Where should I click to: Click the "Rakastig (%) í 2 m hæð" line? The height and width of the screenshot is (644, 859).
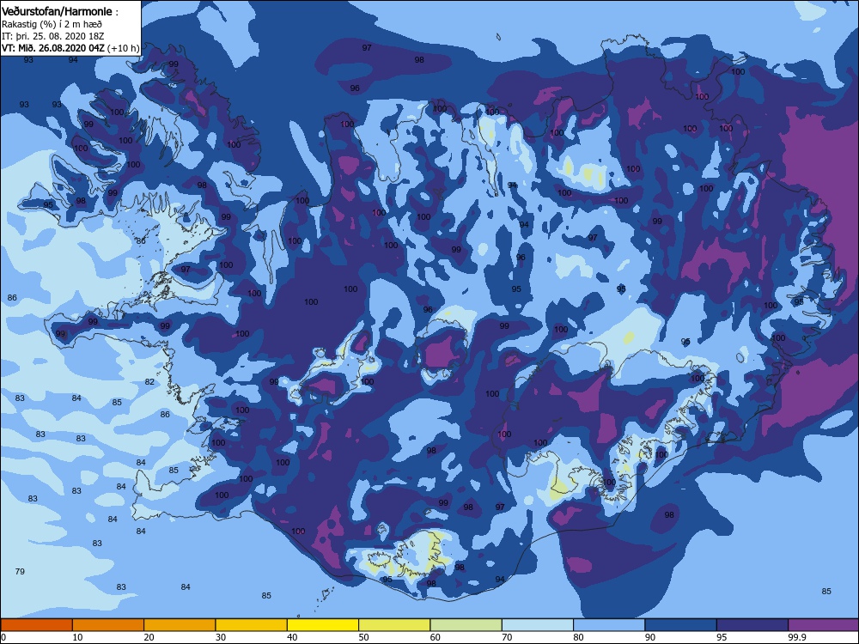(x=52, y=24)
